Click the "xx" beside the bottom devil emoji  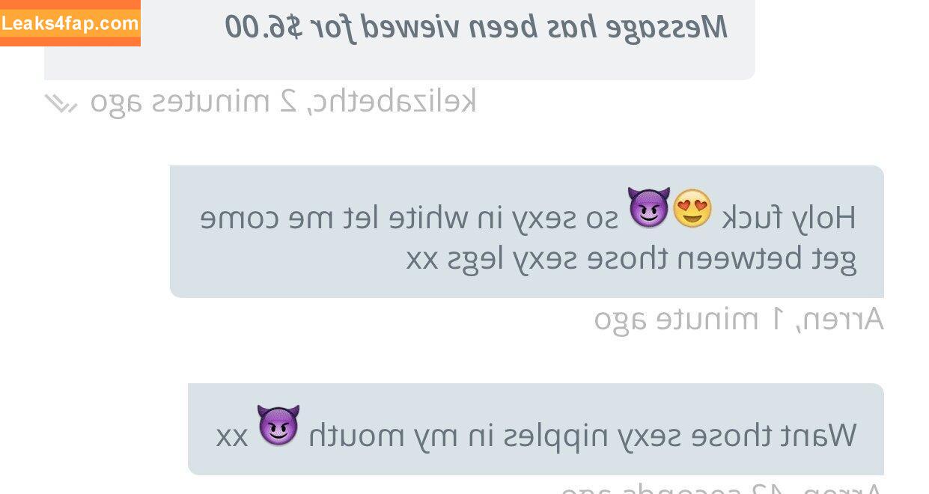(233, 436)
